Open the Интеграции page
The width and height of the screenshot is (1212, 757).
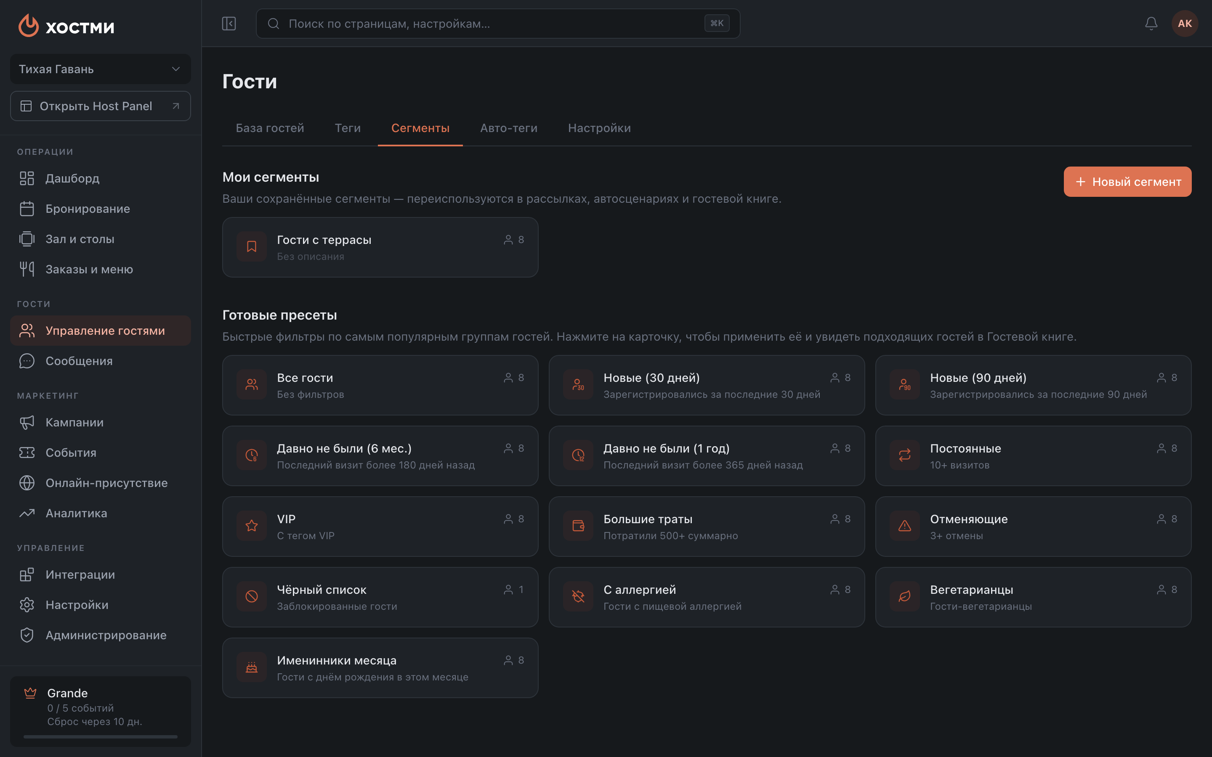pos(100,574)
